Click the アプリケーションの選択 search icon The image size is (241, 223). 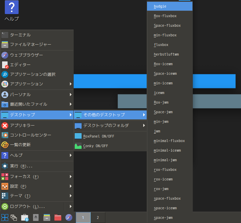(x=5, y=74)
